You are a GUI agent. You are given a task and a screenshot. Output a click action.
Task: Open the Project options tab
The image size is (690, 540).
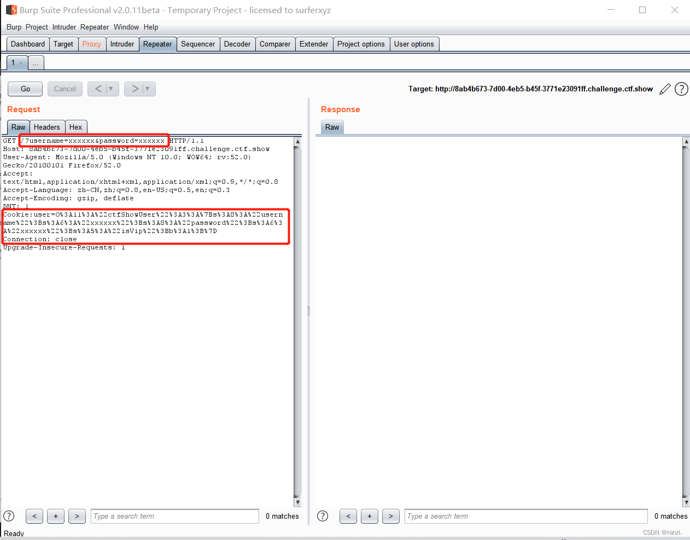pos(361,44)
